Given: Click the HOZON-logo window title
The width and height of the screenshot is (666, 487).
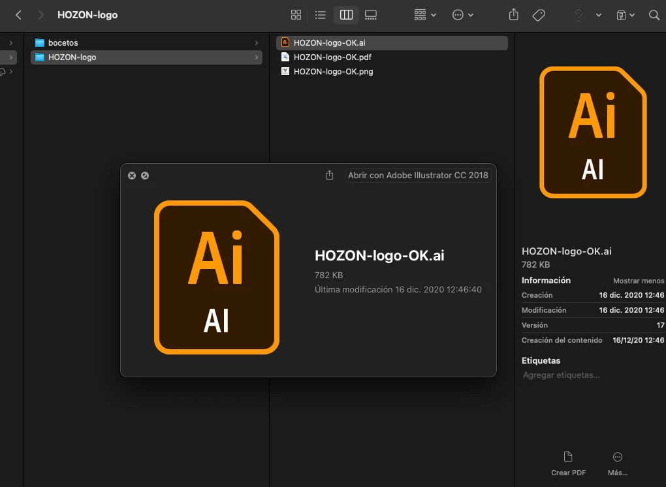Looking at the screenshot, I should point(87,15).
